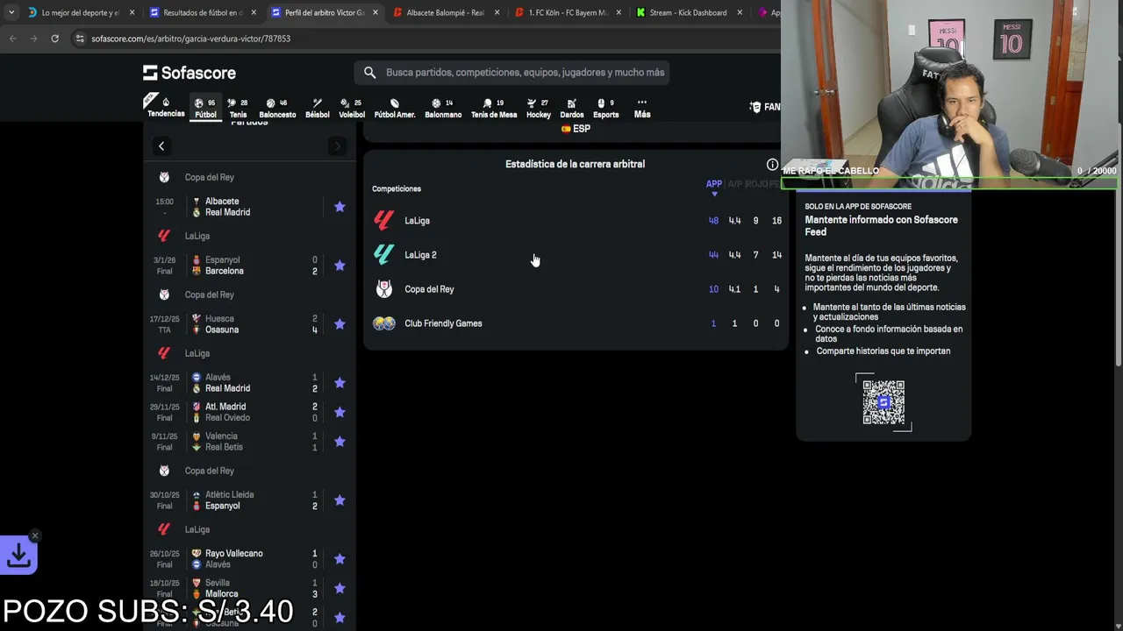
Task: Open the Esports category
Action: tap(605, 108)
